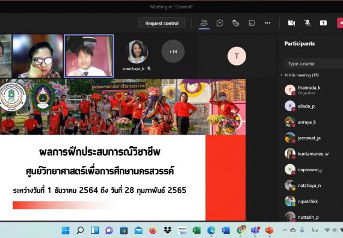Image resolution: width=343 pixels, height=238 pixels.
Task: Switch to Chrome in the taskbar
Action: 241,230
